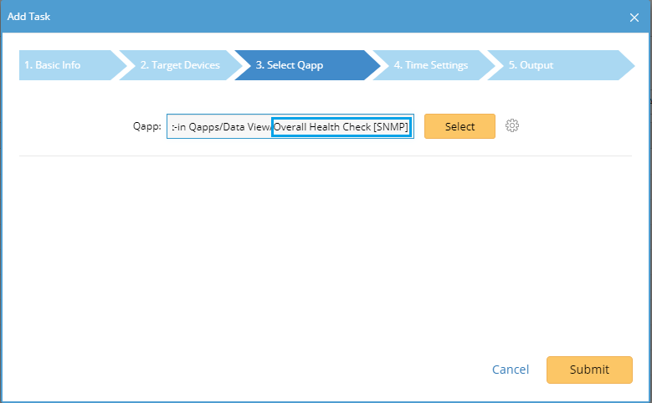652x403 pixels.
Task: Go to Target Devices step
Action: pos(181,65)
